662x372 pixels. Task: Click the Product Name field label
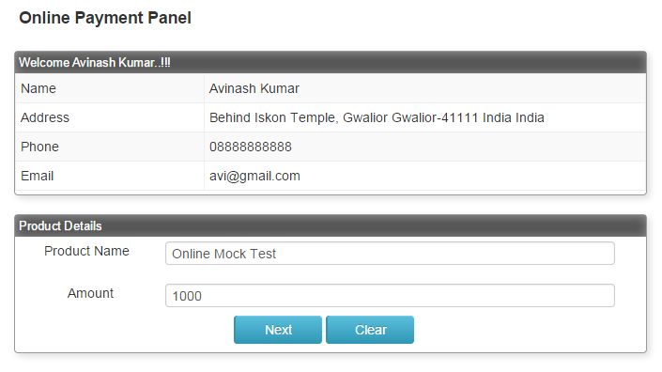click(86, 251)
